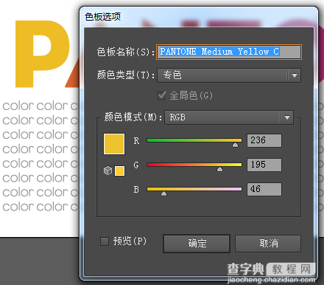
Task: Click the 色板选项 dialog title text
Action: [x=103, y=17]
